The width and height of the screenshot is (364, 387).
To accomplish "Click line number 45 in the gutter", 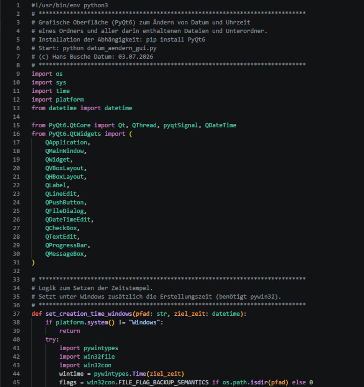I will pyautogui.click(x=16, y=382).
